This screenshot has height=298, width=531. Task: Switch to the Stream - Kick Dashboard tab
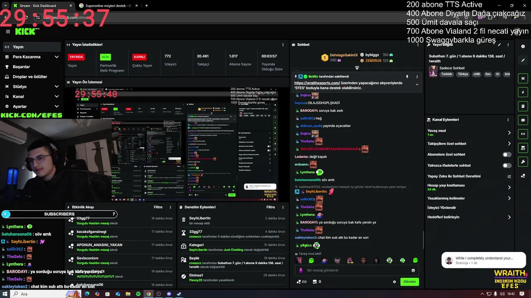point(42,6)
